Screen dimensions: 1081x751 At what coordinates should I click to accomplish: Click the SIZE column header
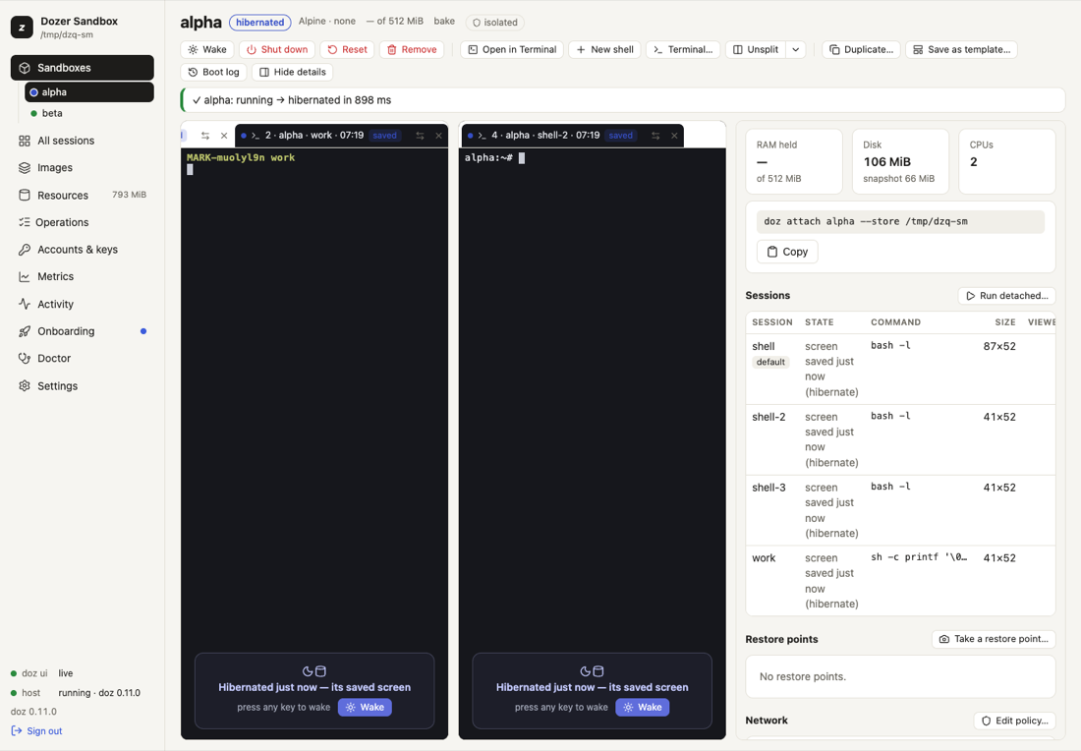click(1005, 322)
